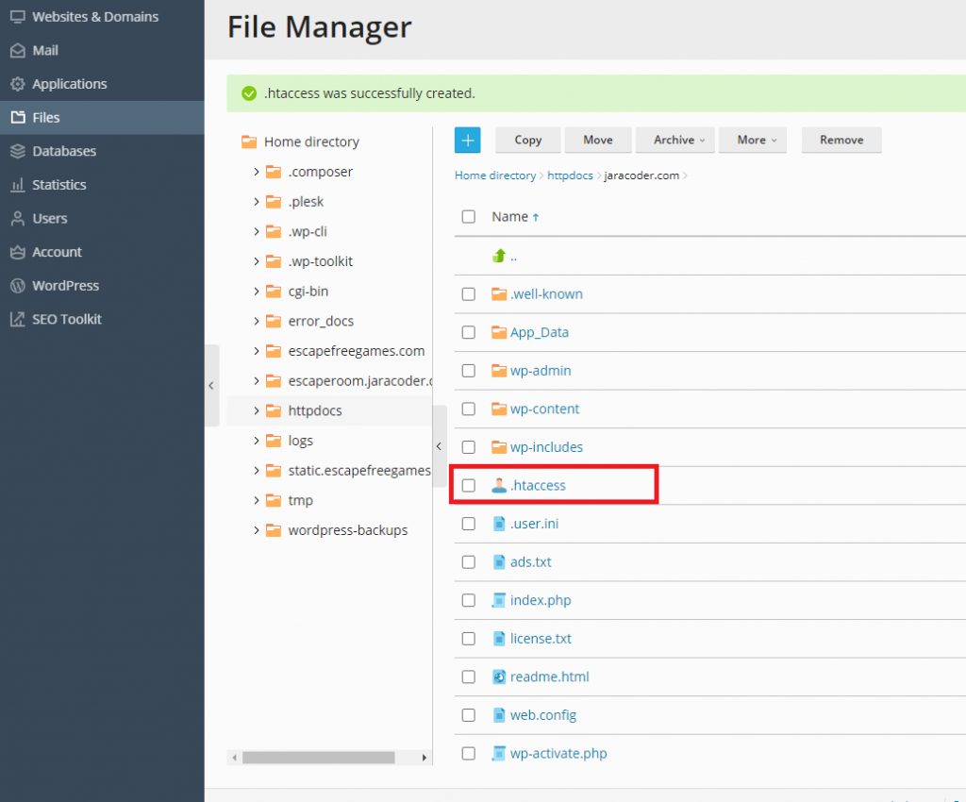Go to the Account sidebar section
This screenshot has height=802, width=966.
click(57, 252)
